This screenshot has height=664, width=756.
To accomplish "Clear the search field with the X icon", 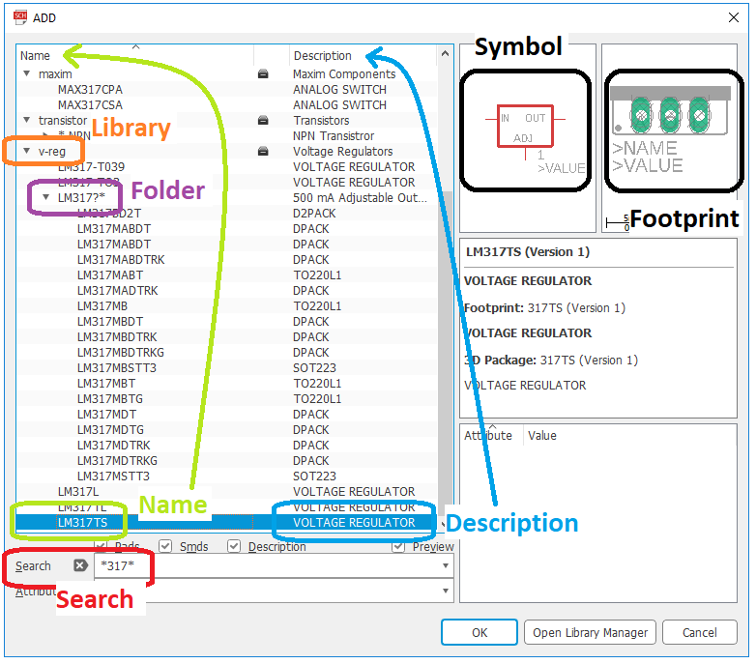I will coord(80,565).
